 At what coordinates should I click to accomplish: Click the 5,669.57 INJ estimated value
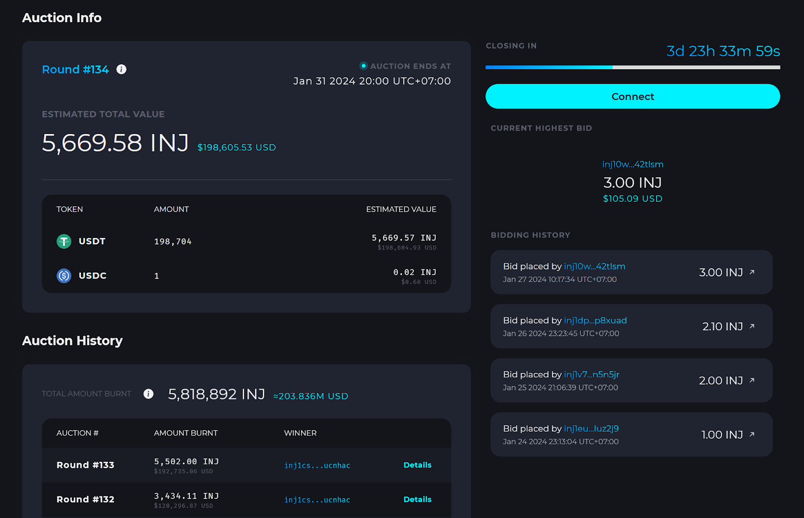404,238
